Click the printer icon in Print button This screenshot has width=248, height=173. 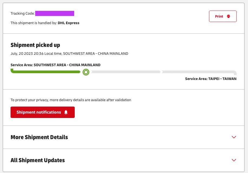229,16
